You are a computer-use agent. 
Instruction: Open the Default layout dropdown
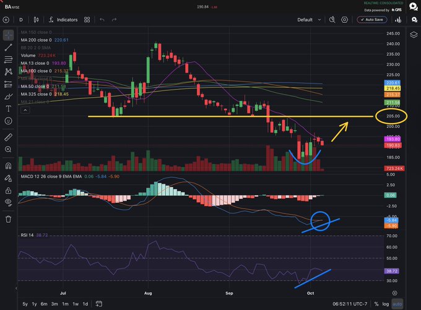(x=309, y=20)
